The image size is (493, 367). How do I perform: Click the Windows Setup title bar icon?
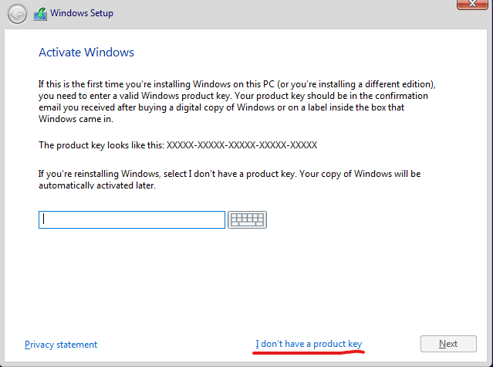pyautogui.click(x=40, y=14)
